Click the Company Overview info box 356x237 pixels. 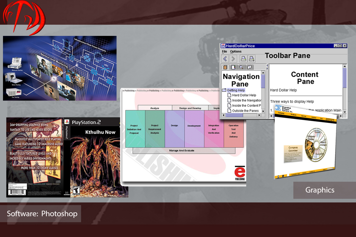point(293,153)
